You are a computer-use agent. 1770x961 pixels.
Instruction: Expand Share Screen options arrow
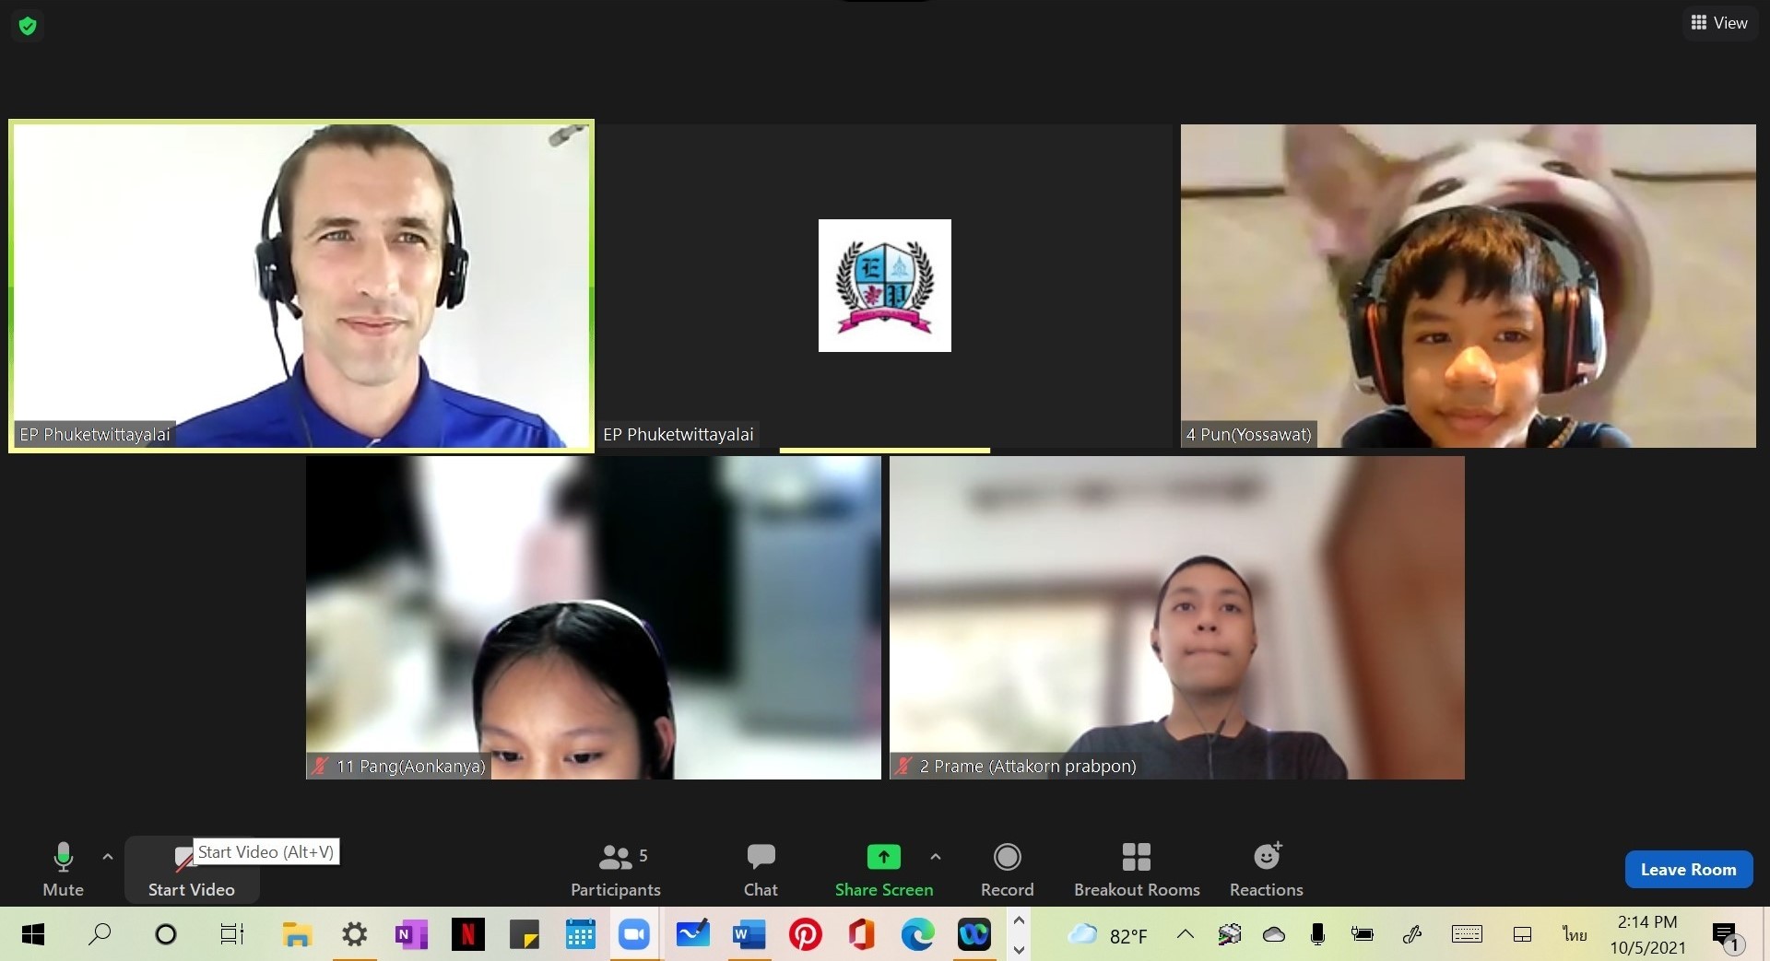tap(936, 857)
